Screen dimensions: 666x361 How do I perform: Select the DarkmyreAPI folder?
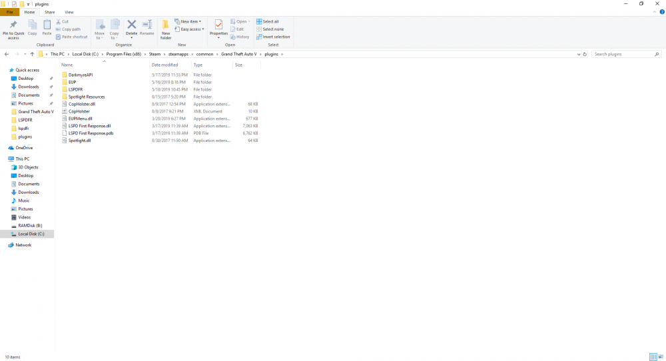(81, 75)
